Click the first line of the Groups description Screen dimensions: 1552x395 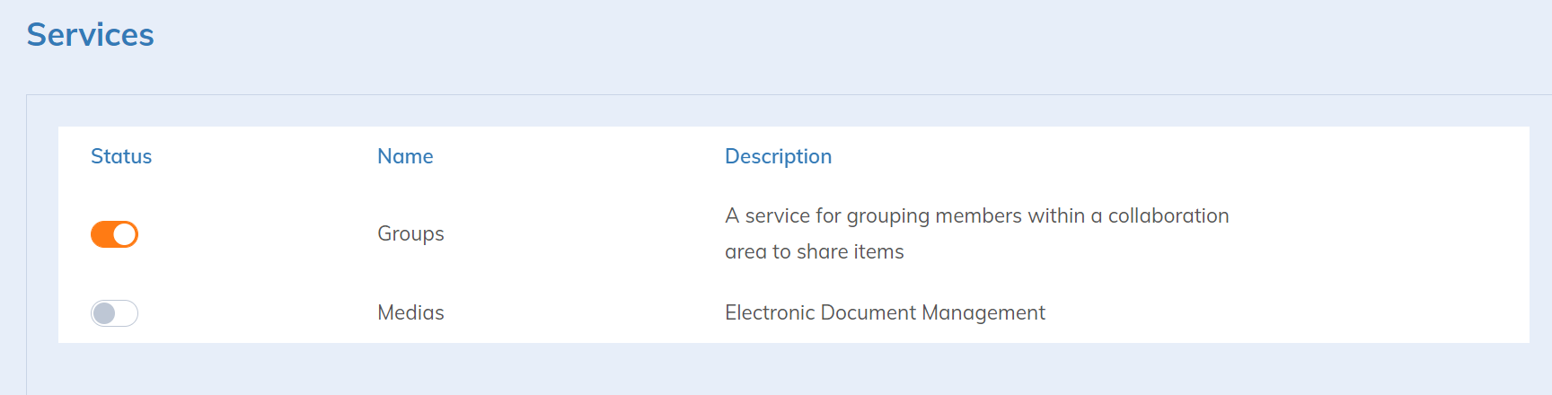[x=976, y=215]
